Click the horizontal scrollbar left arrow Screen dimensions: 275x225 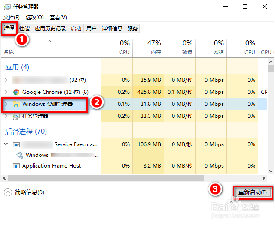pyautogui.click(x=4, y=178)
